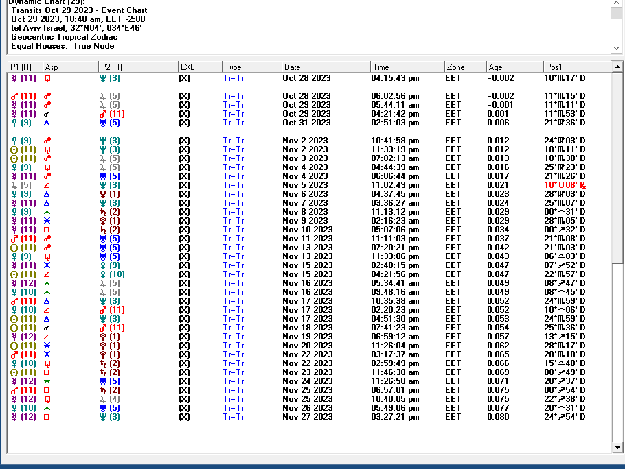Click Mercury glyph in Oct 28 04:15:43 pm row
The height and width of the screenshot is (469, 625).
pos(14,78)
